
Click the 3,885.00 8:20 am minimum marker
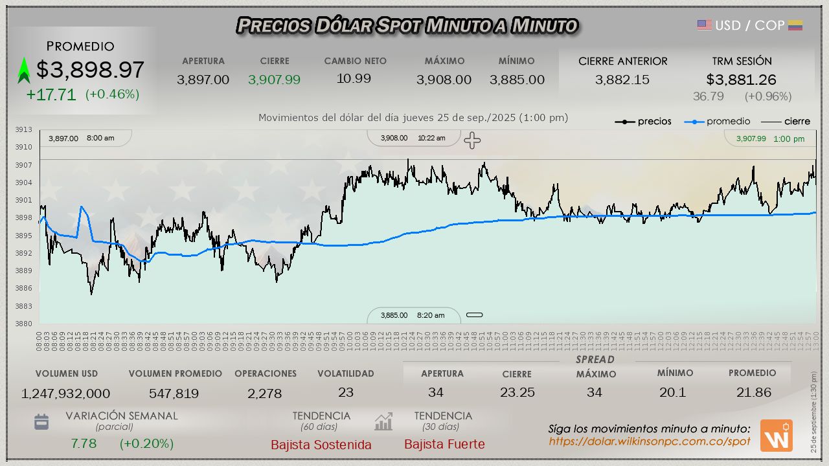pos(413,315)
